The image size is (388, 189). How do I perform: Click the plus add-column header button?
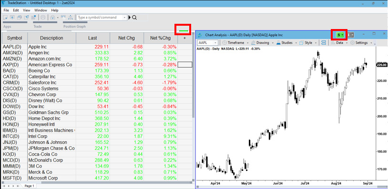(185, 38)
